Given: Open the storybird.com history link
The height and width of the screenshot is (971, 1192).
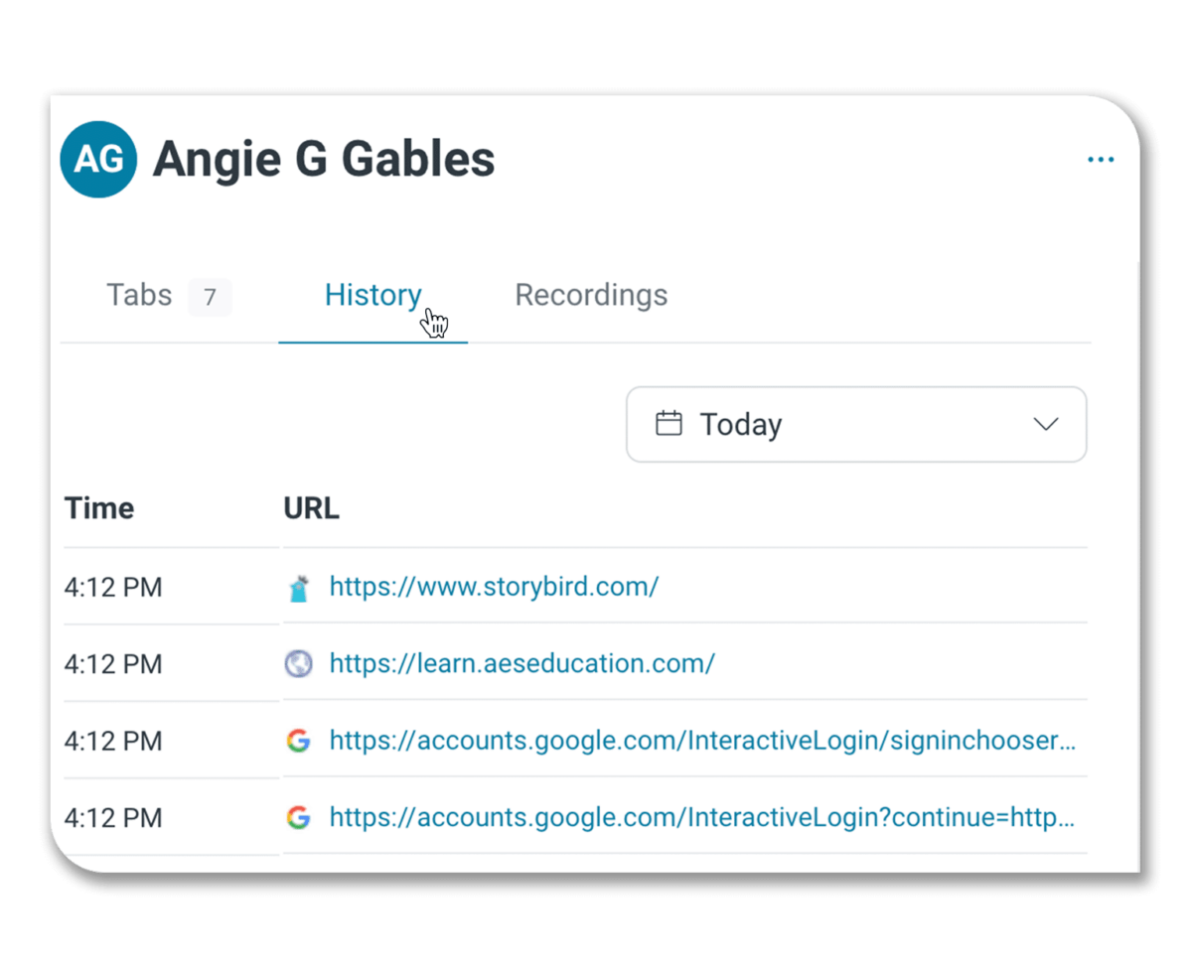Looking at the screenshot, I should (494, 587).
